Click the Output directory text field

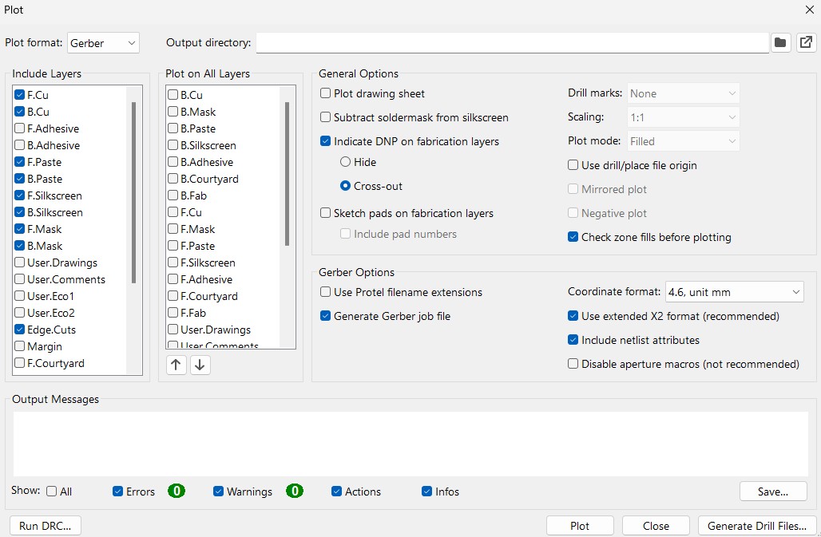tap(512, 42)
